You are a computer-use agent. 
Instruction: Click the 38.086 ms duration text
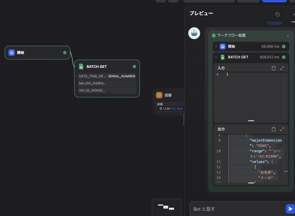[270, 47]
